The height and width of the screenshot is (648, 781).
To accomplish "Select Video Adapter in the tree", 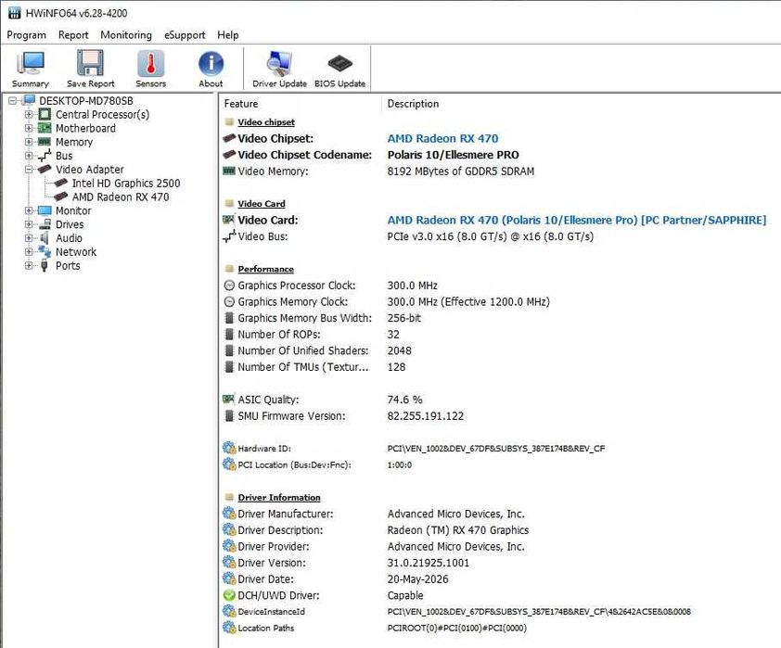I will coord(89,170).
